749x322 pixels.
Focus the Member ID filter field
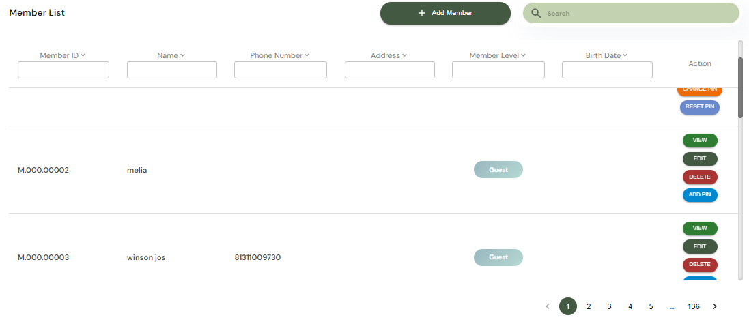click(63, 70)
